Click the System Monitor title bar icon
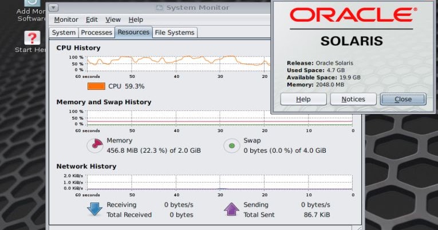The height and width of the screenshot is (230, 438). pos(159,8)
